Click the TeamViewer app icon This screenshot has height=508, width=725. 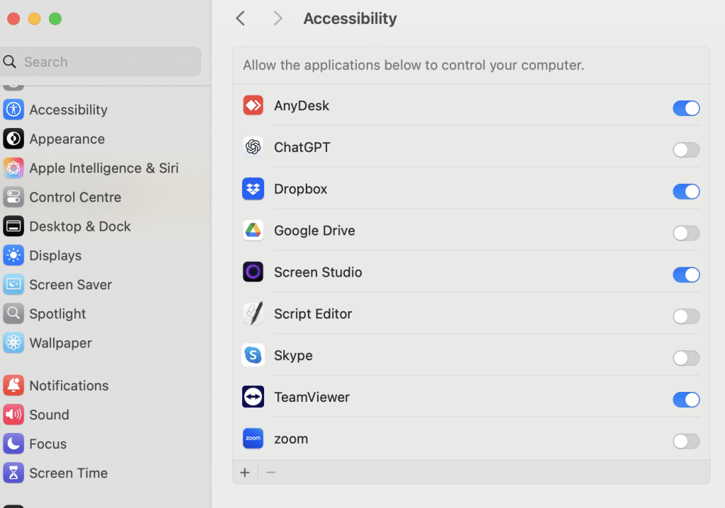(253, 397)
